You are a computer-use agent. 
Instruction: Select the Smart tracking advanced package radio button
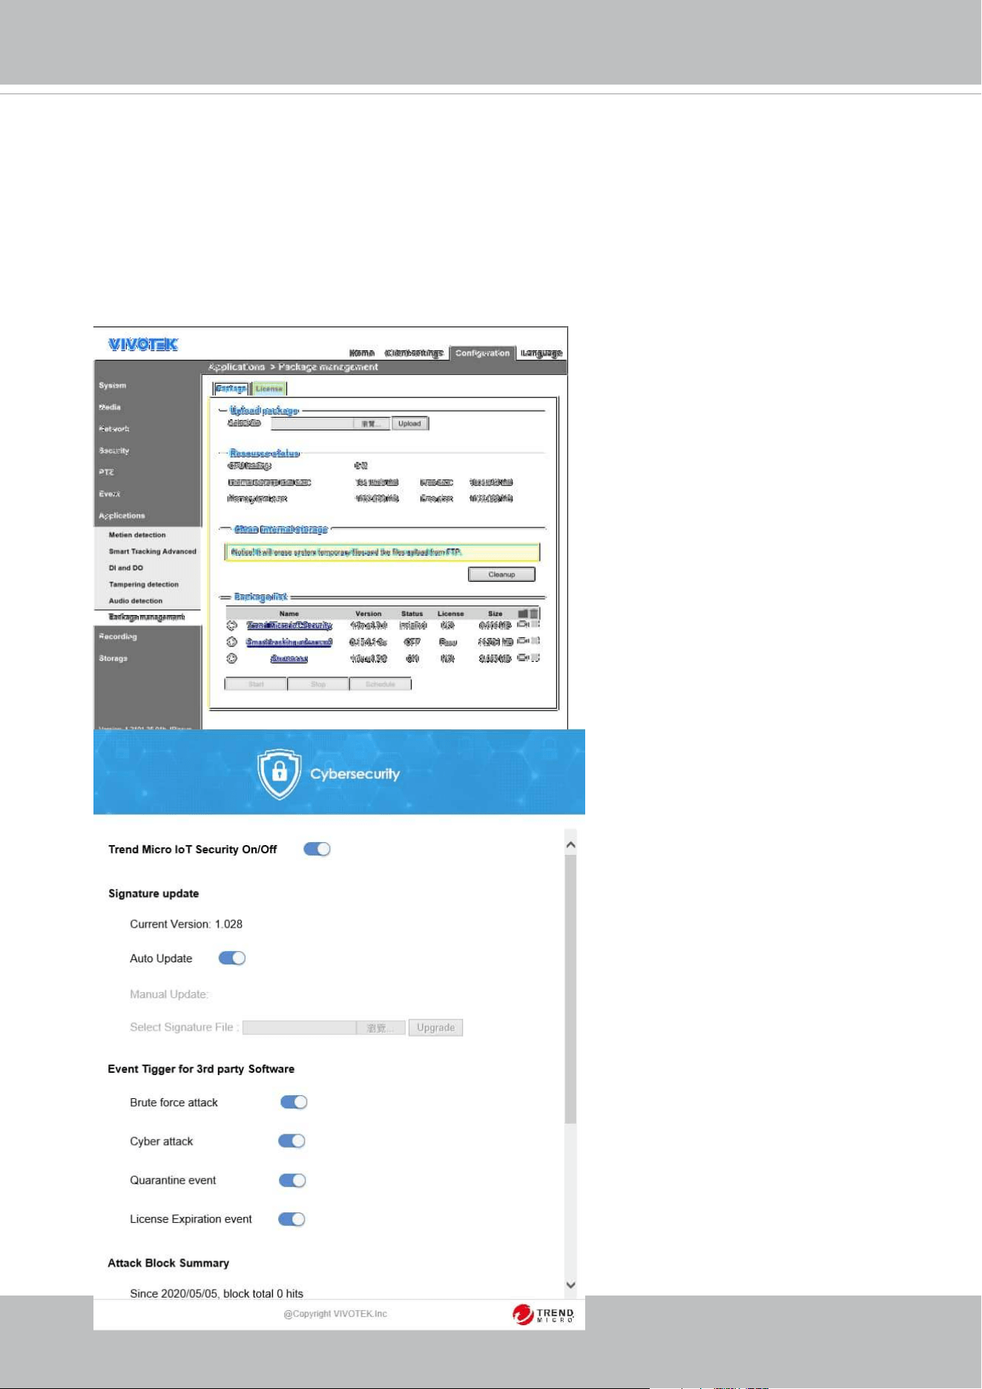pyautogui.click(x=231, y=642)
